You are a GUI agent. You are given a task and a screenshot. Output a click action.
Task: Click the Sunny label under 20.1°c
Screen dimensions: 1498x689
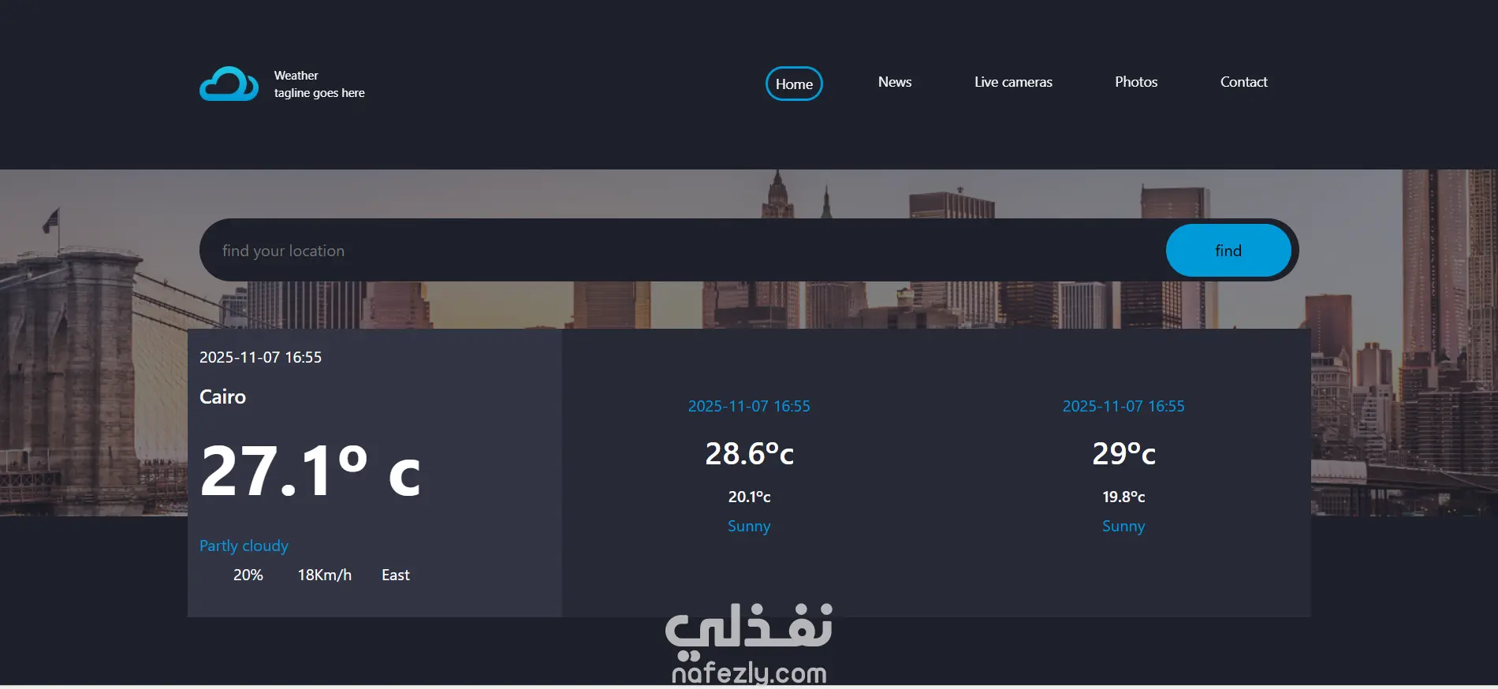click(749, 526)
